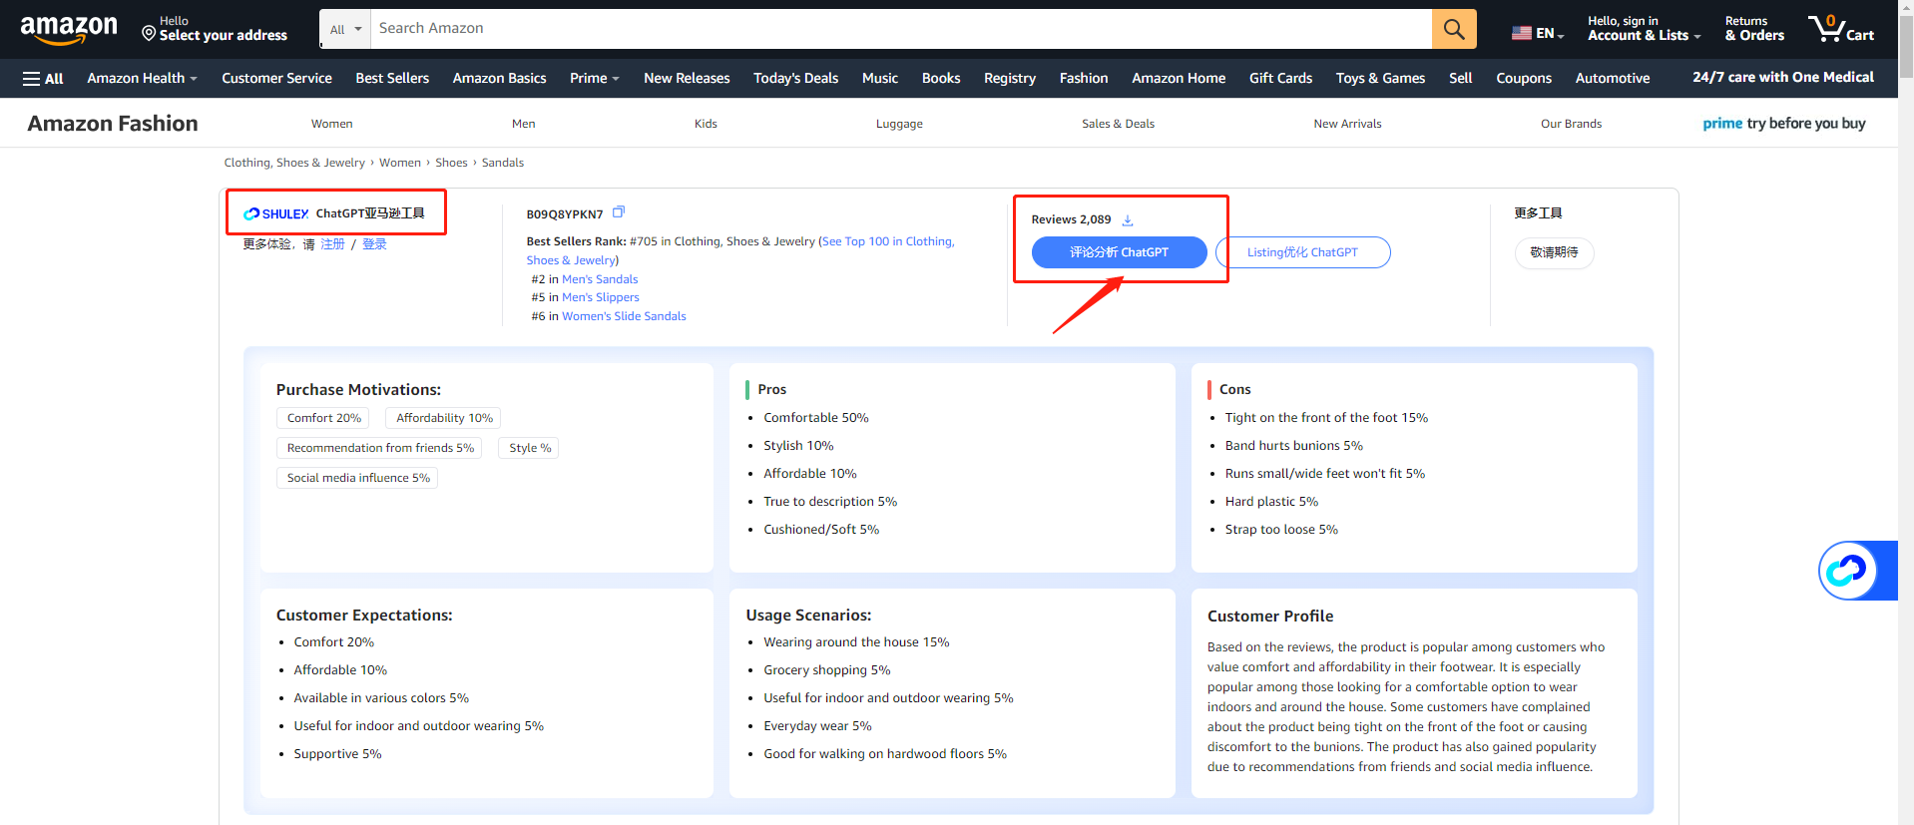Open Sell in the nav bar
This screenshot has width=1914, height=825.
click(x=1460, y=78)
